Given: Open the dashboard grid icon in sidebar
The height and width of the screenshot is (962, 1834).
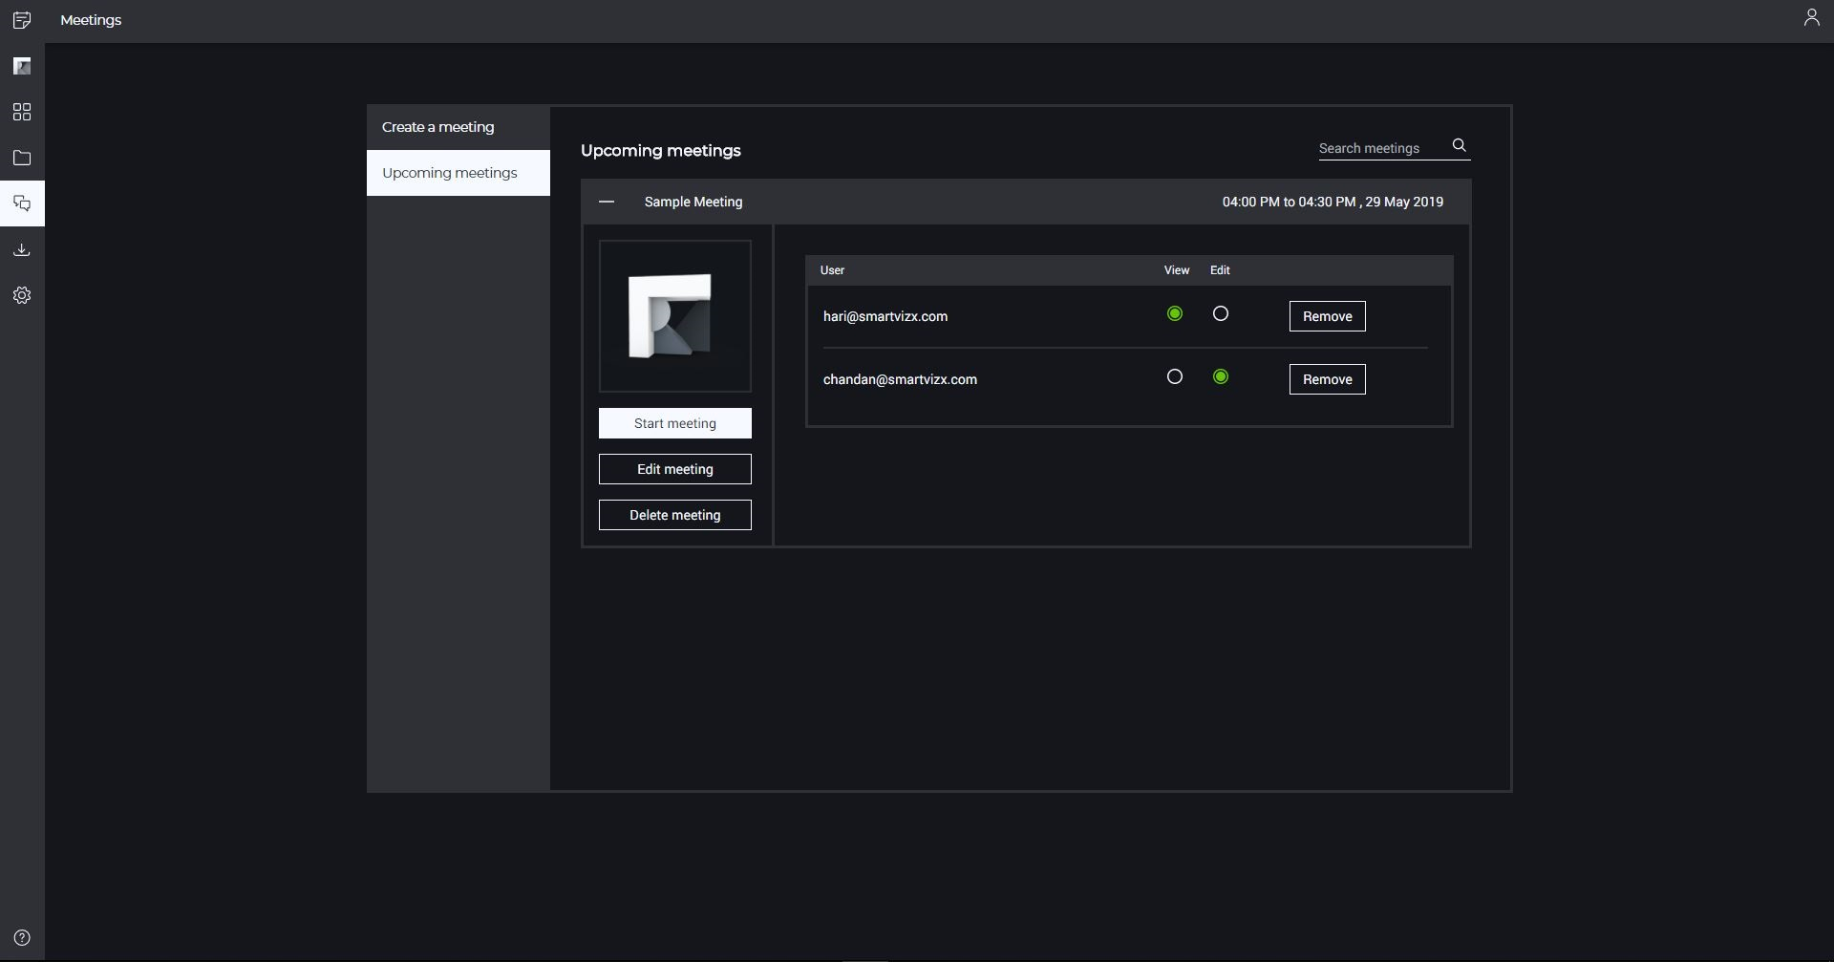Looking at the screenshot, I should (22, 112).
